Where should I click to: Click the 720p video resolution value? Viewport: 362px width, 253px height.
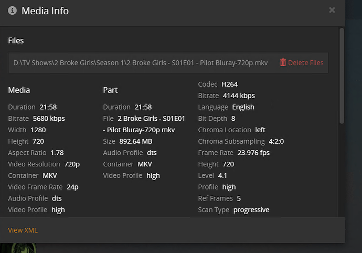coord(72,164)
